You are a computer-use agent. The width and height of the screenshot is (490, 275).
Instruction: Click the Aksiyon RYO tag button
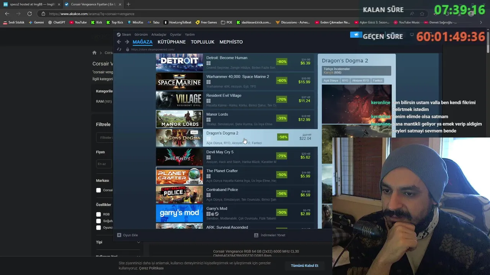pos(360,81)
